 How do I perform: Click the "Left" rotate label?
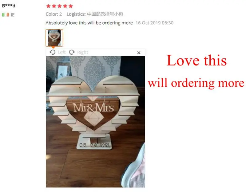[61, 52]
